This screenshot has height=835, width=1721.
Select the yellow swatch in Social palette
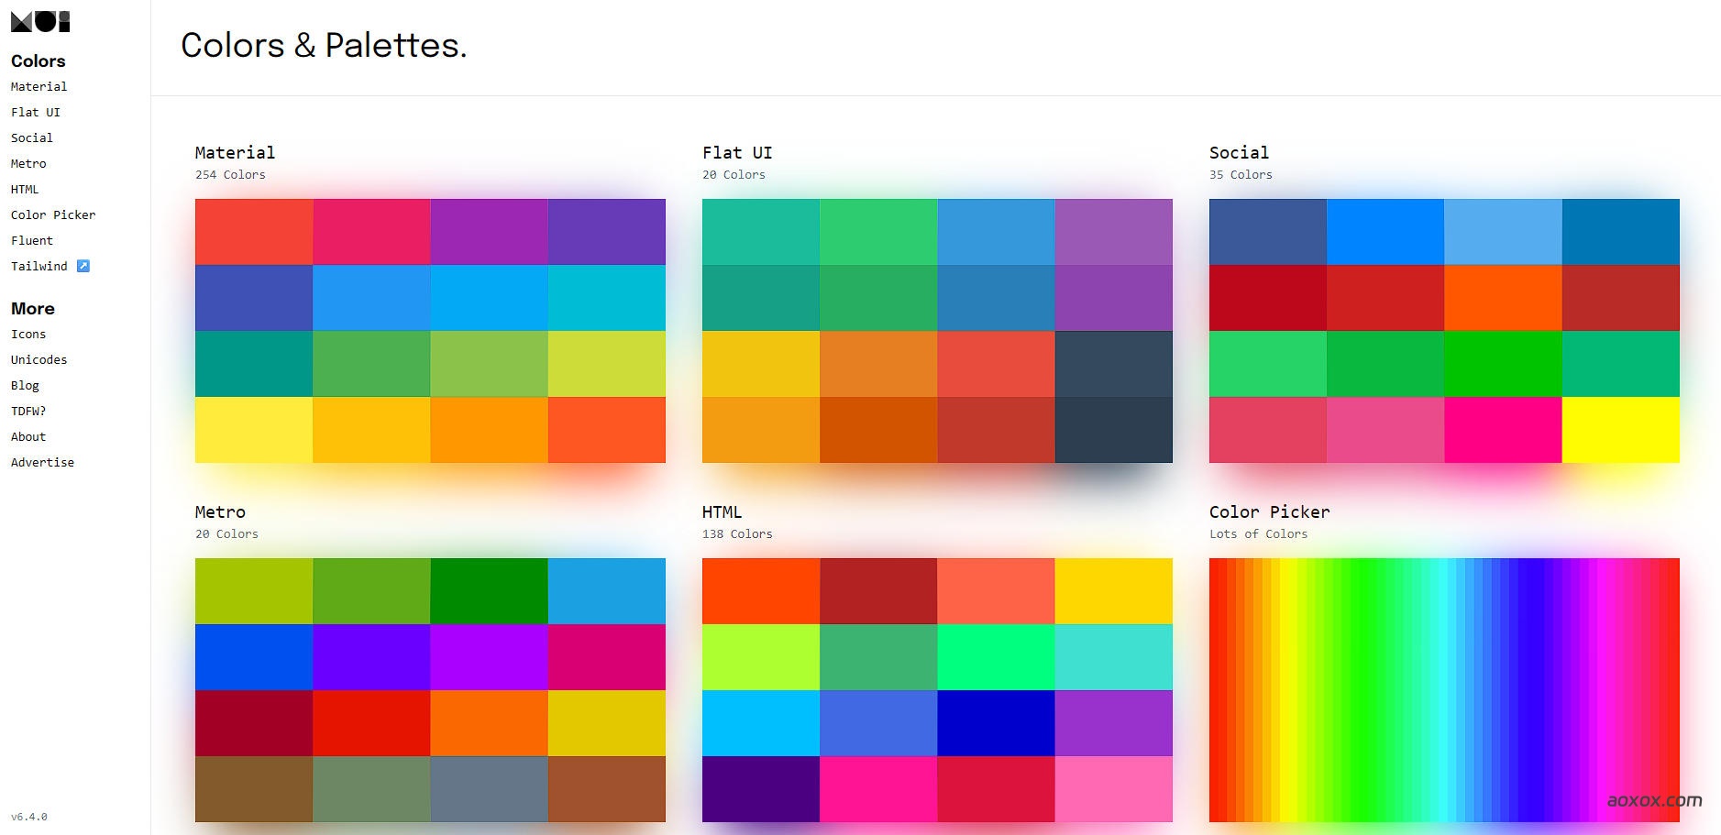coord(1620,430)
